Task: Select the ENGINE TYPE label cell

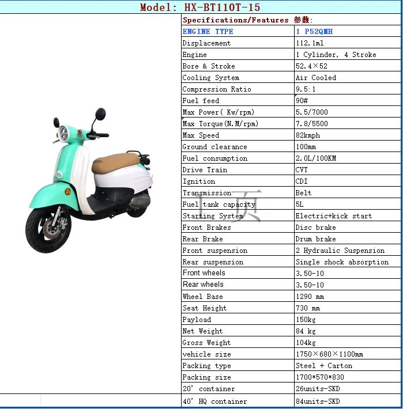Action: click(238, 31)
